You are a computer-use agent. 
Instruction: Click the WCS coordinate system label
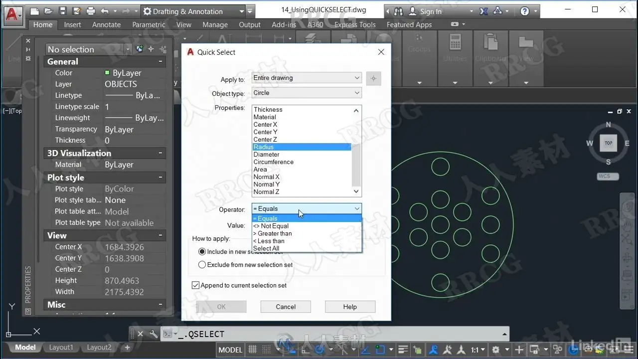coord(608,176)
